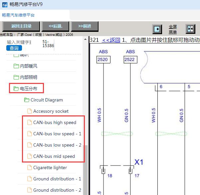This screenshot has width=200, height=195.
Task: Click the 查询 search button
Action: point(14,48)
